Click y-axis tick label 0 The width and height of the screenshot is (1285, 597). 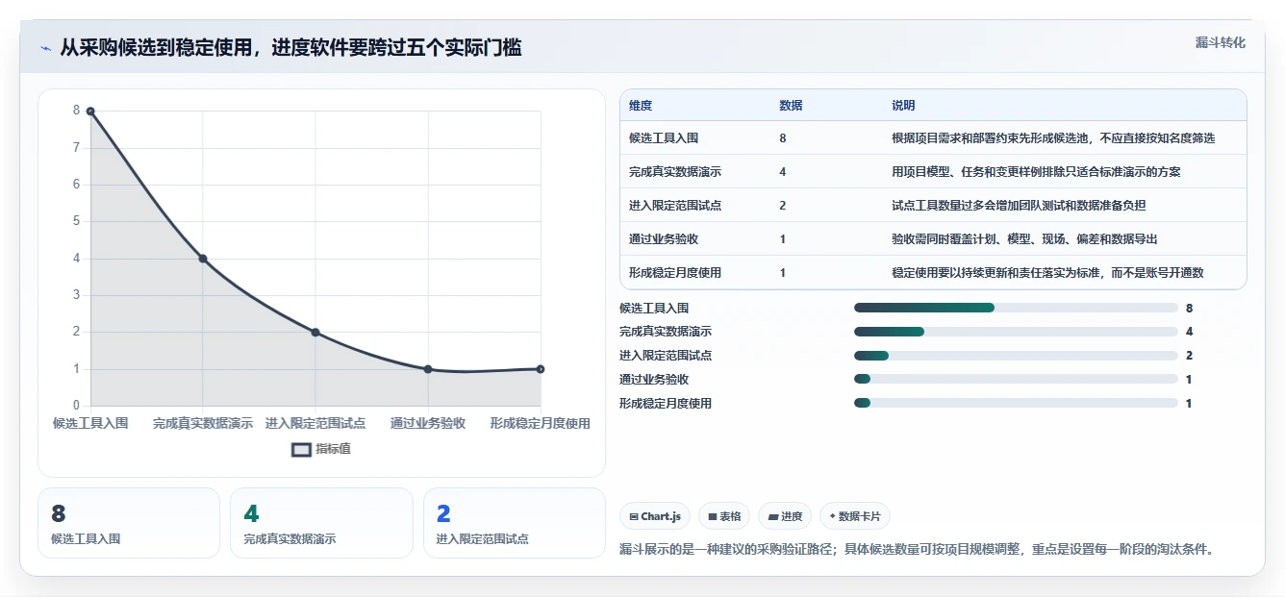click(76, 406)
